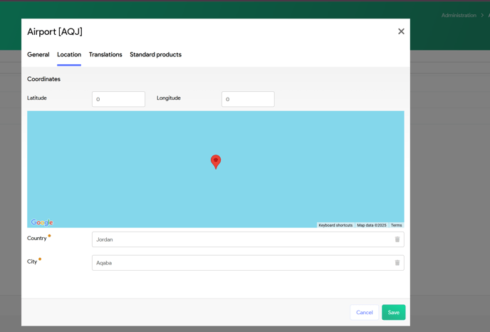Clear Country using its trash icon

pos(397,239)
